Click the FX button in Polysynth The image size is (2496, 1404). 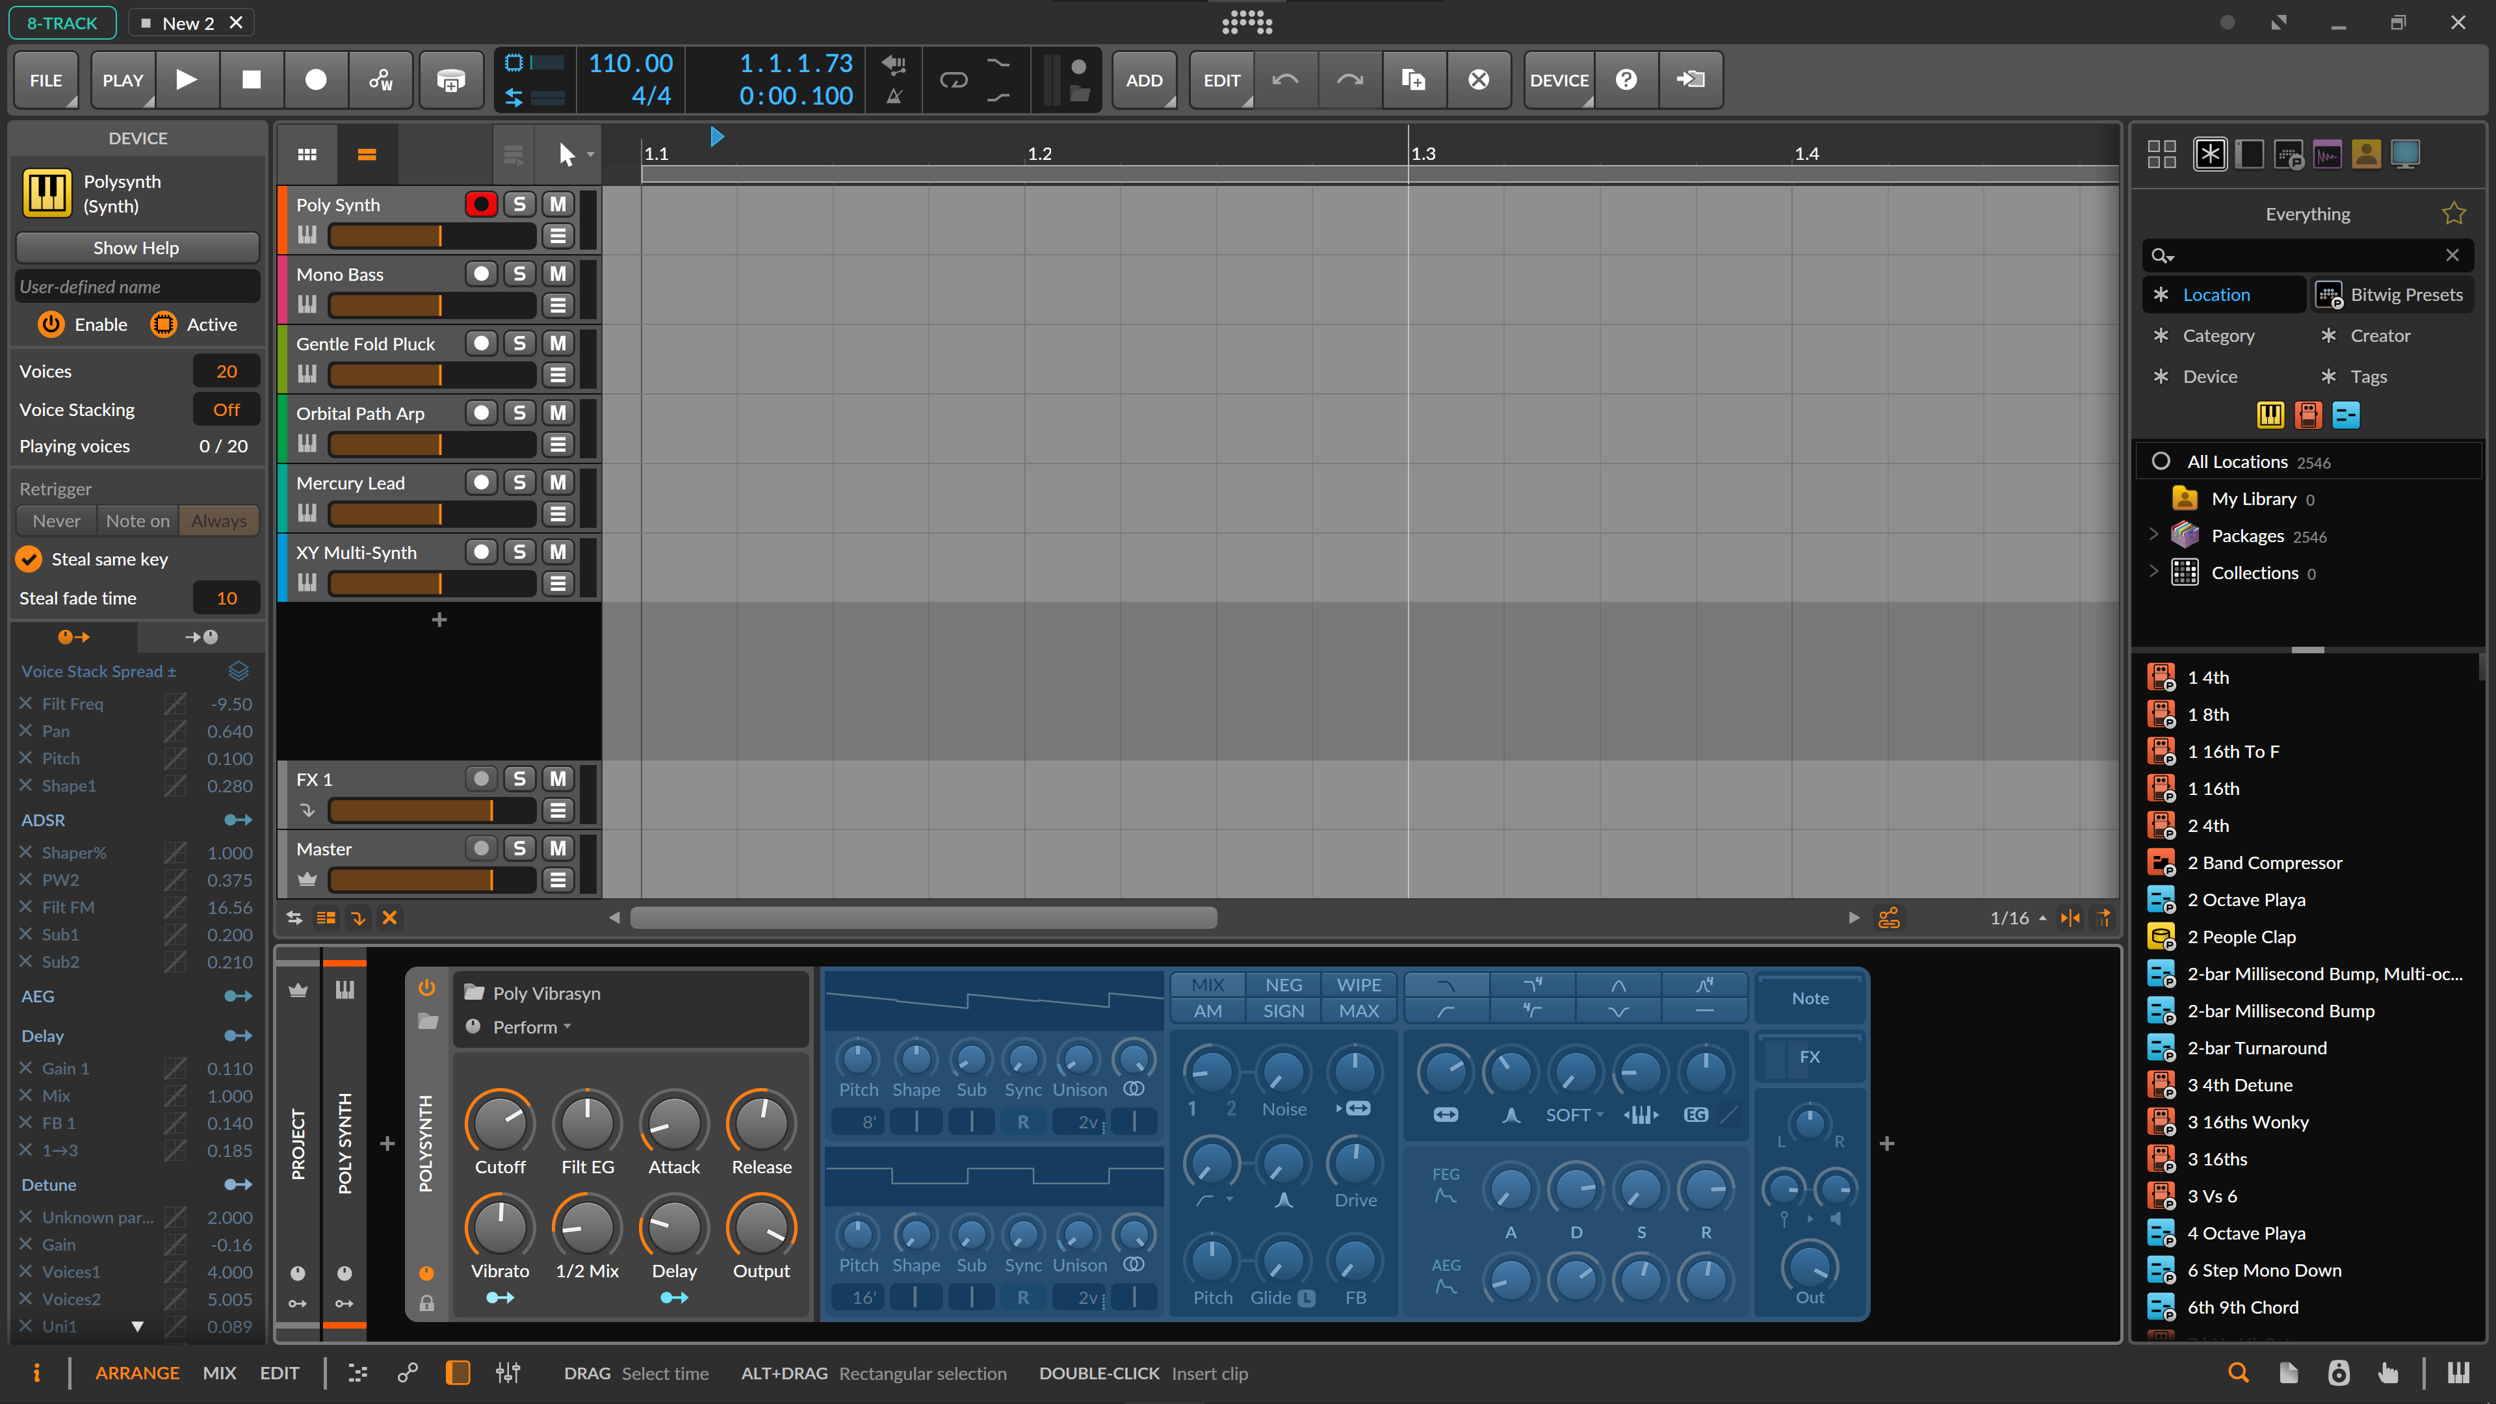[1809, 1057]
